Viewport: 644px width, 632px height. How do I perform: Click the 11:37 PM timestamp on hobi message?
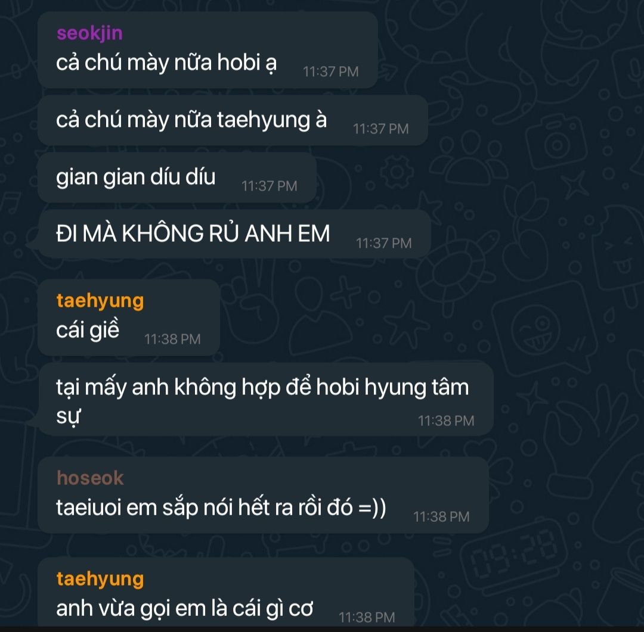(330, 72)
